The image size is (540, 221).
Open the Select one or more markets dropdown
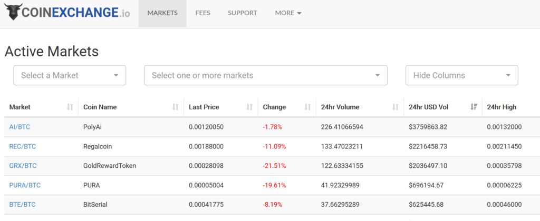[x=266, y=75]
